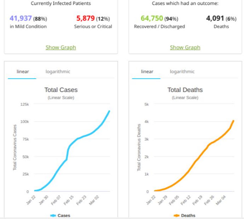Click the end point of the blue cases line
The width and height of the screenshot is (244, 219).
[x=109, y=111]
